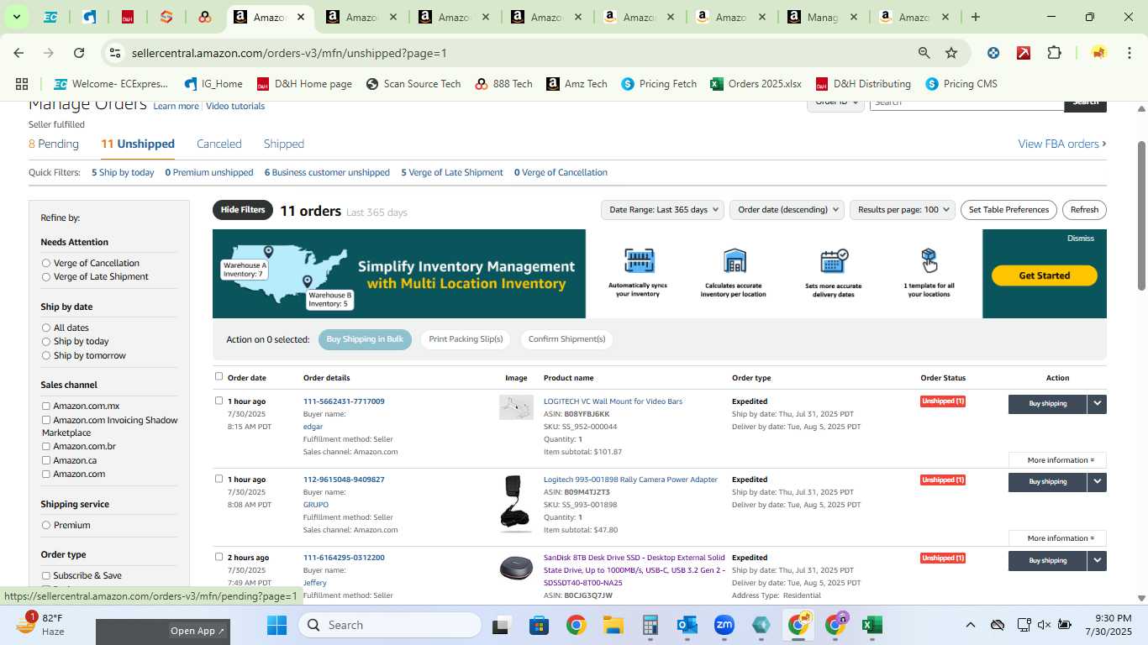The image size is (1148, 645).
Task: Select the 11 Unshipped tab
Action: (x=138, y=144)
